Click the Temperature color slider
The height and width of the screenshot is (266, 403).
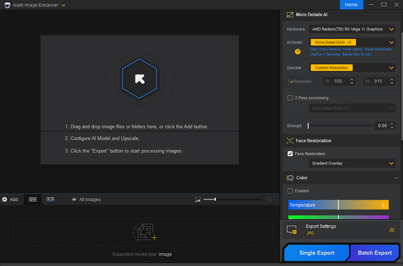(338, 205)
